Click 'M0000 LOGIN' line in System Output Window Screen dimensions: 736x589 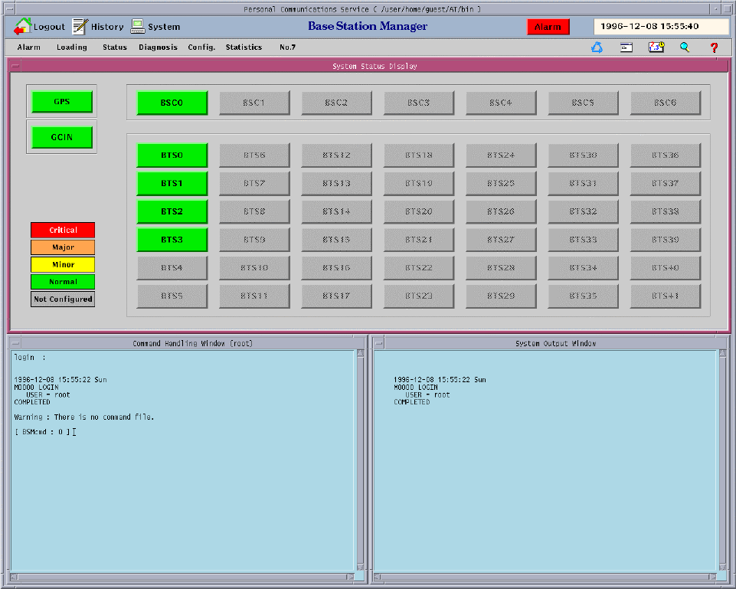pyautogui.click(x=416, y=388)
